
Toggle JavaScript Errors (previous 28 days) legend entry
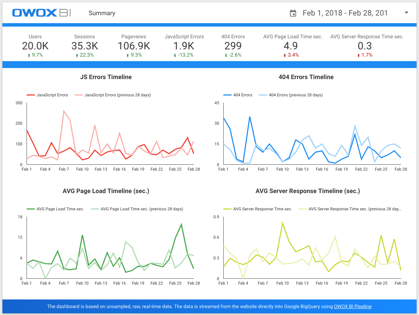(113, 95)
